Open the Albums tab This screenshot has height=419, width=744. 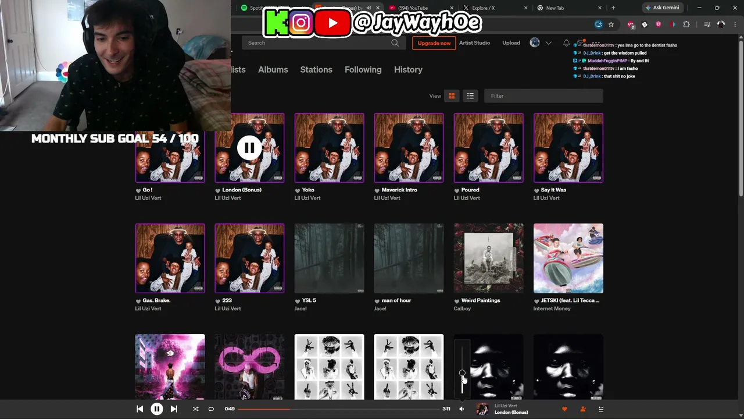click(273, 69)
